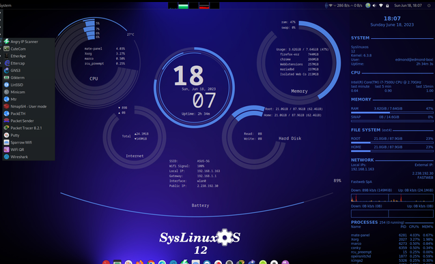Click the 27°C temperature reading
Viewport: 435px width, 264px height.
coord(130,35)
